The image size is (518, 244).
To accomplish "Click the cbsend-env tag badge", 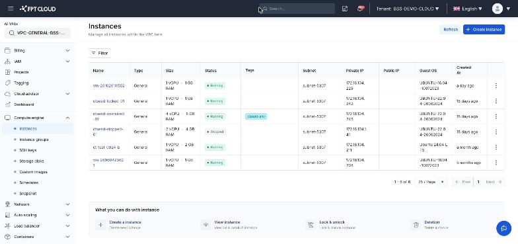I will (256, 116).
